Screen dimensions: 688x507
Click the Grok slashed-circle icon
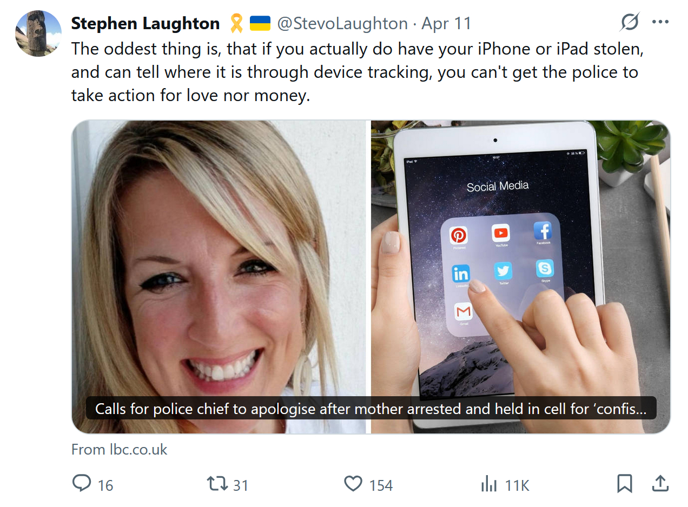click(x=630, y=22)
